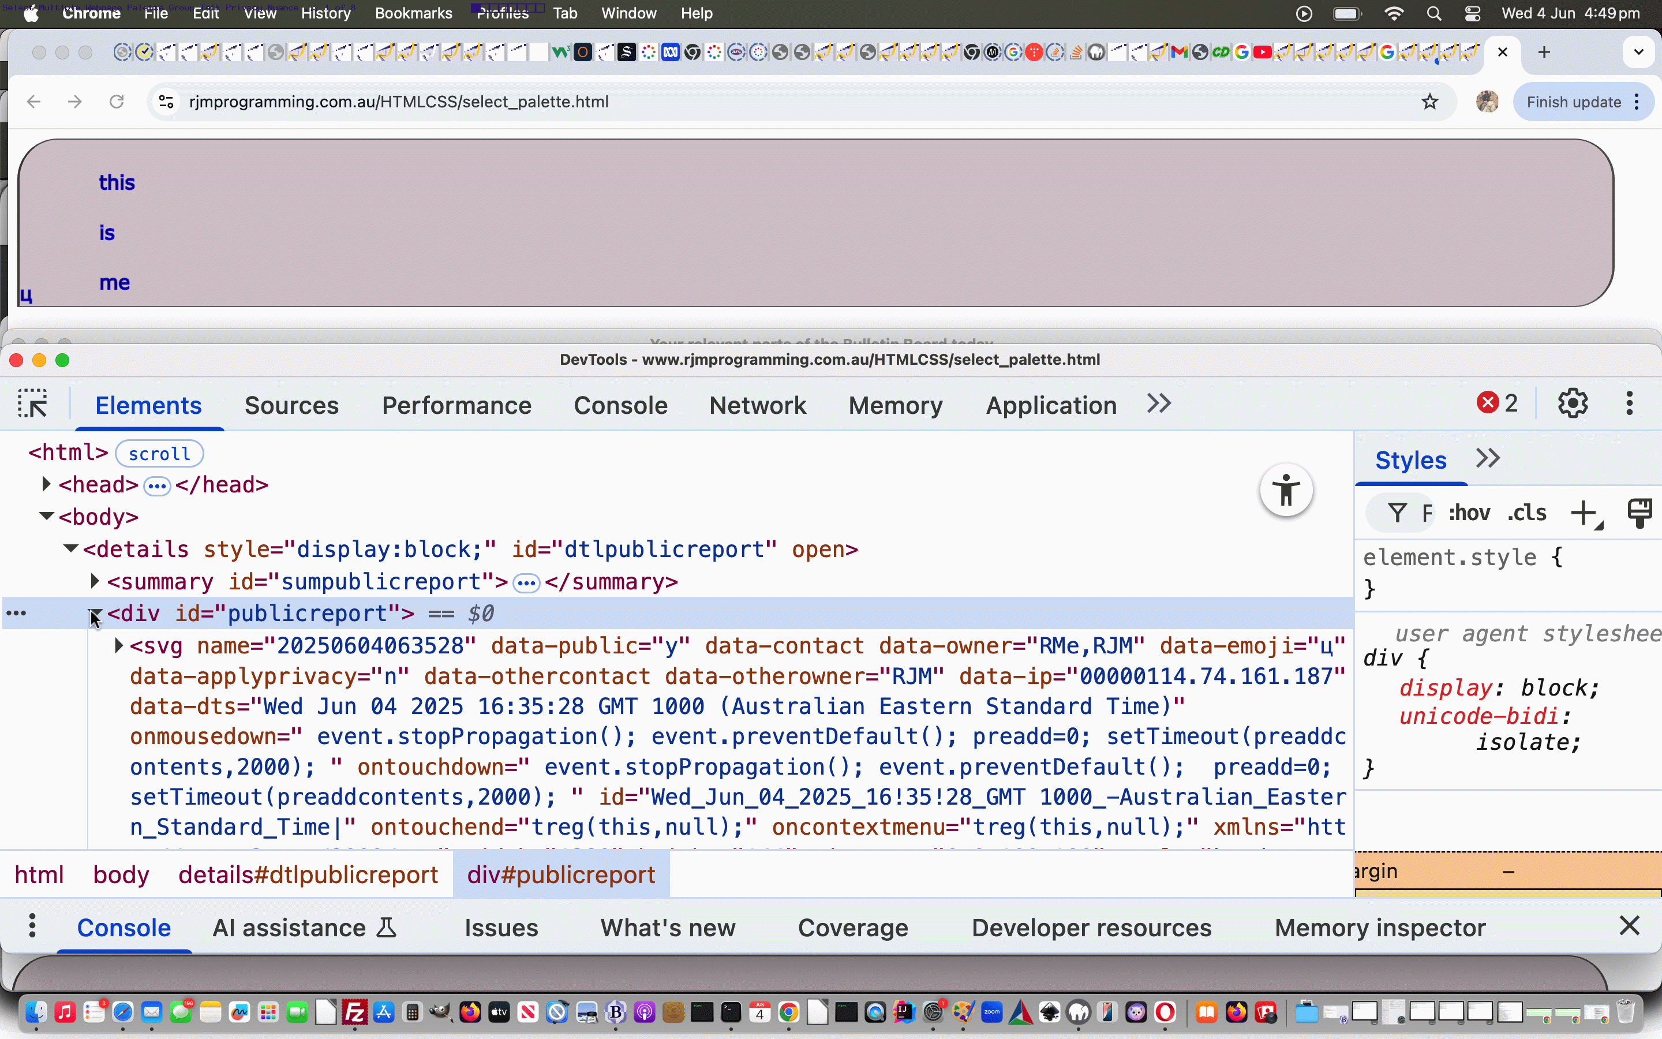Expand the head element node
This screenshot has height=1039, width=1662.
click(x=46, y=484)
